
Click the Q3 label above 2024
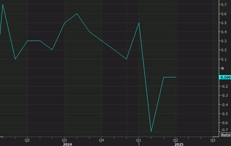pos(64,140)
